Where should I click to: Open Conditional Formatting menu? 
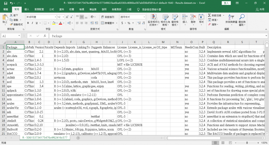click(x=154, y=20)
